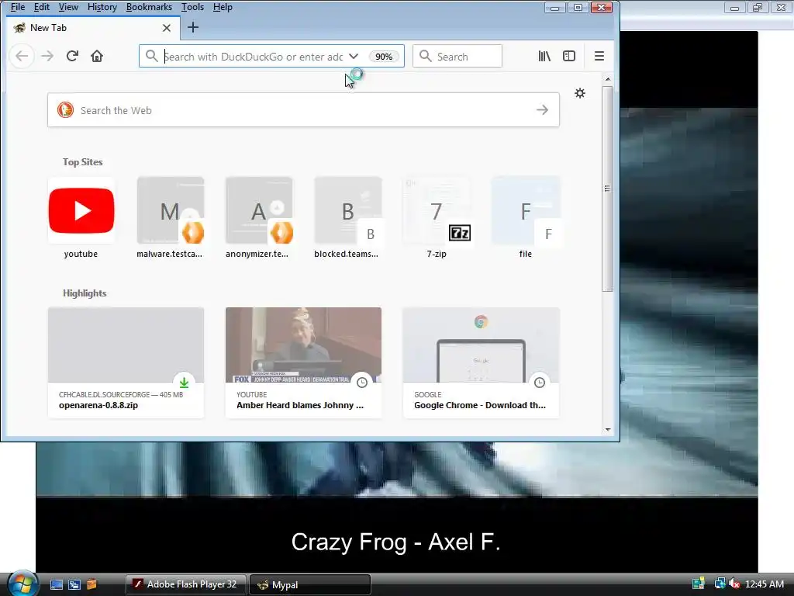Click the page scrollbar thumb
The width and height of the screenshot is (794, 596).
pos(608,189)
